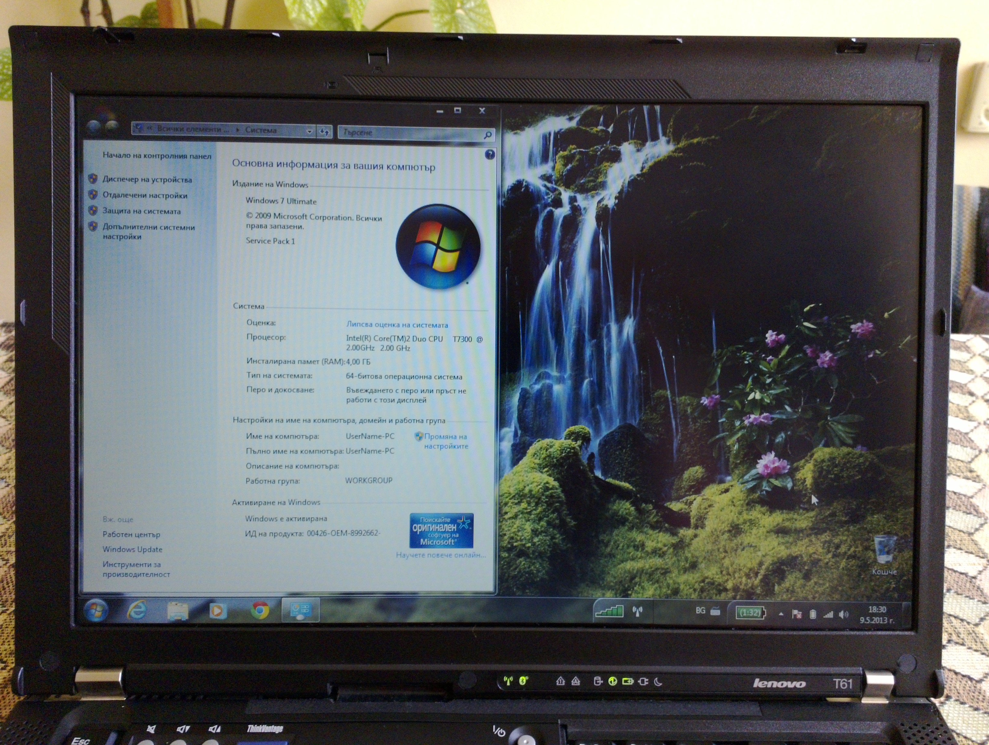Viewport: 989px width, 745px height.
Task: Click the help question mark icon
Action: (x=490, y=155)
